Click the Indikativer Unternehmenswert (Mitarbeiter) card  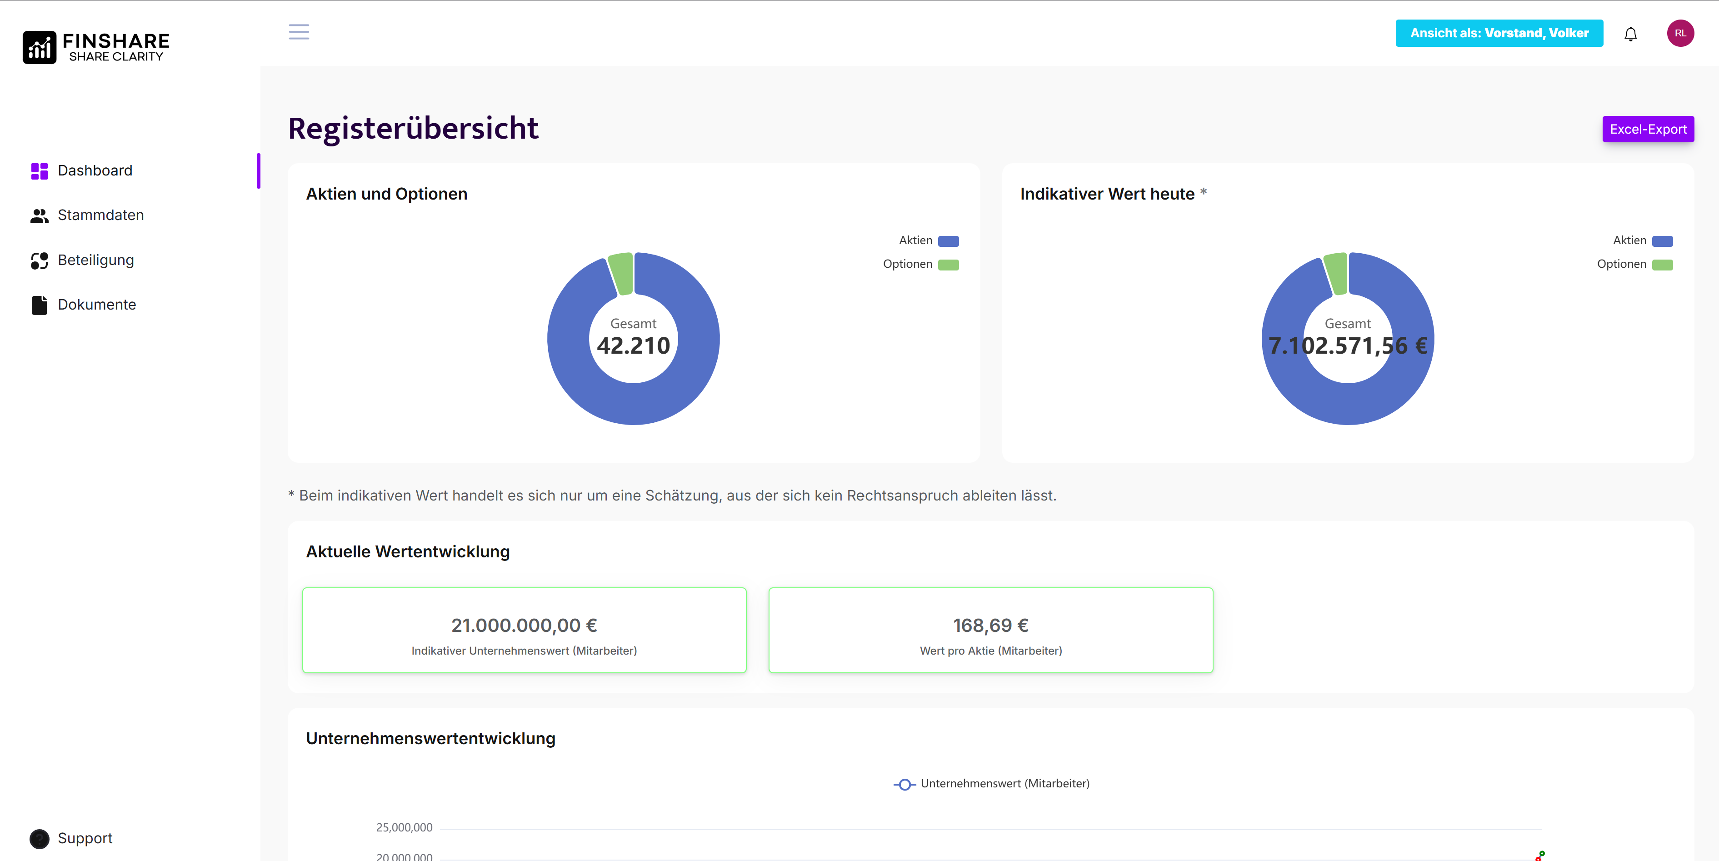click(x=524, y=630)
